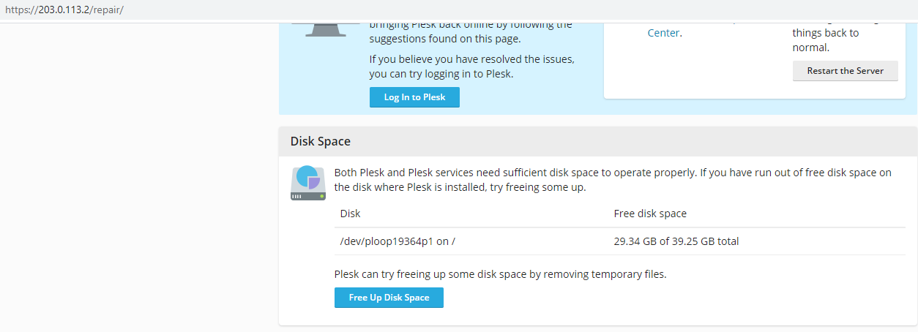Open the blue "Center" link
The width and height of the screenshot is (918, 332).
coord(663,33)
